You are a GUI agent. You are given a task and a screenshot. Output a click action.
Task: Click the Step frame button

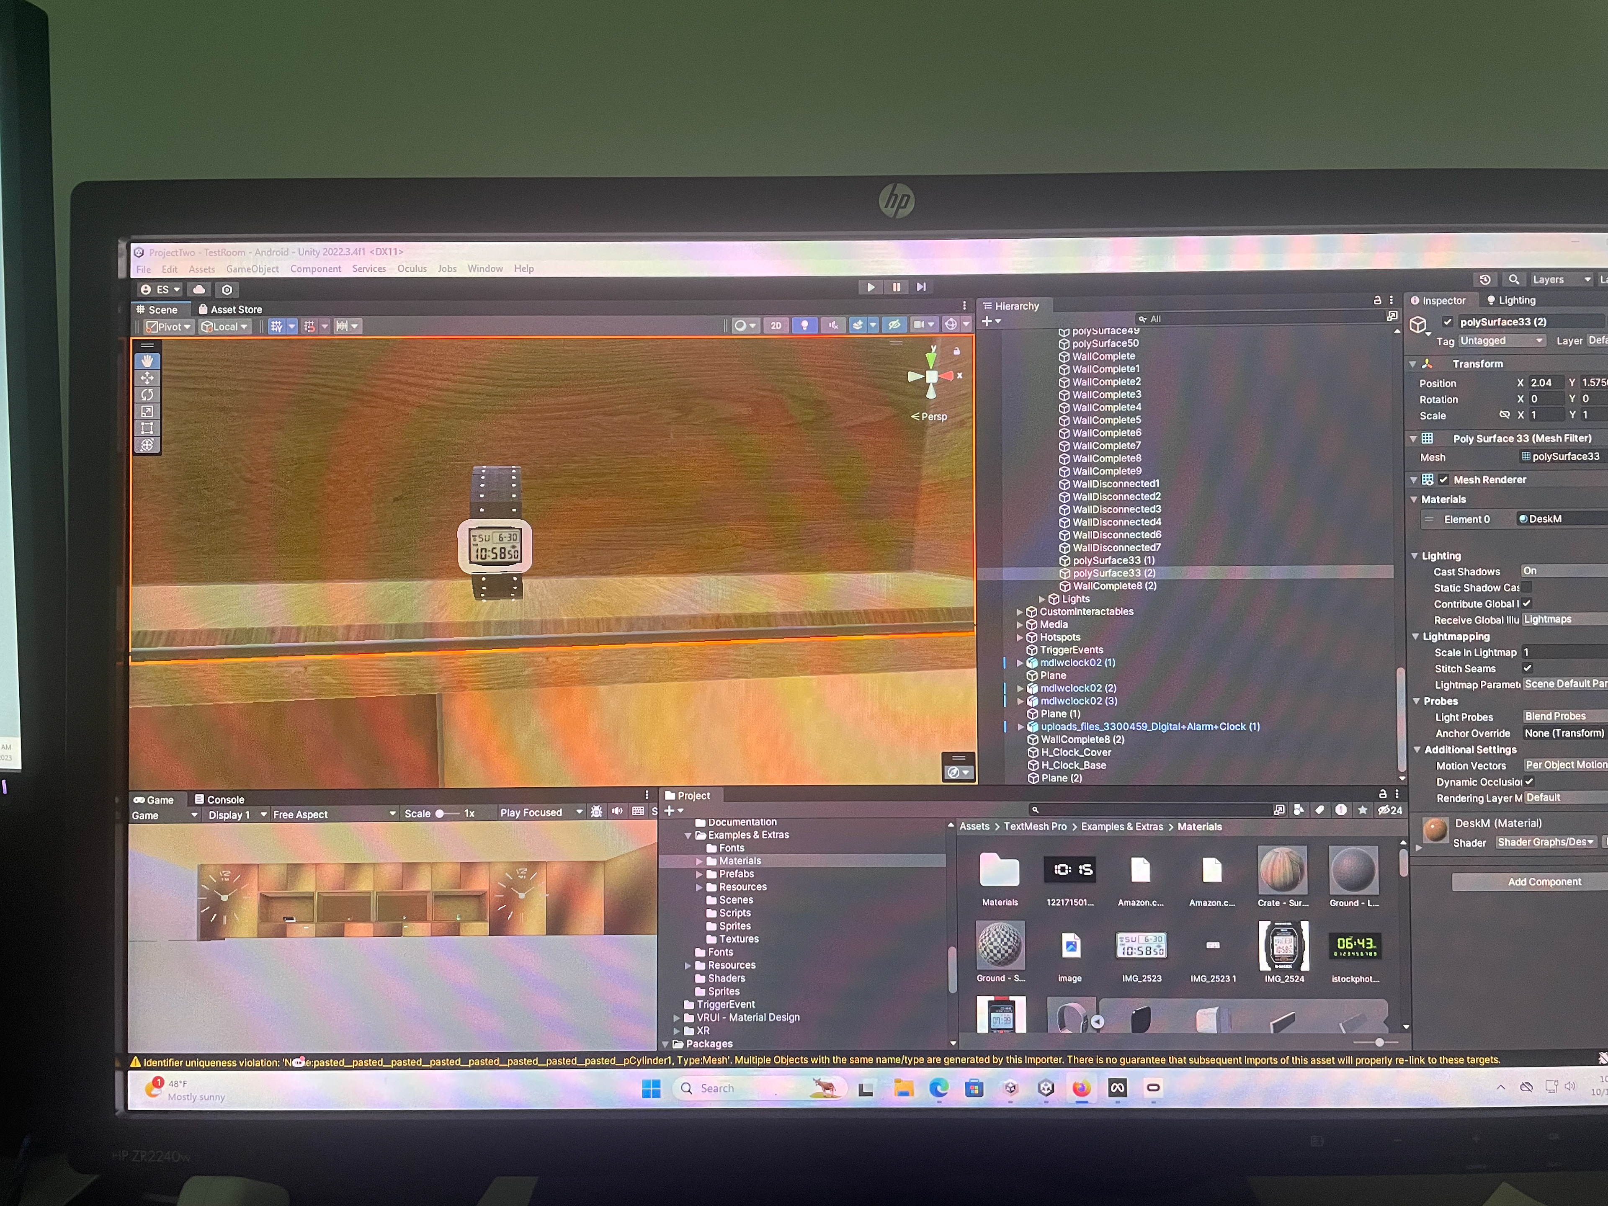point(922,286)
